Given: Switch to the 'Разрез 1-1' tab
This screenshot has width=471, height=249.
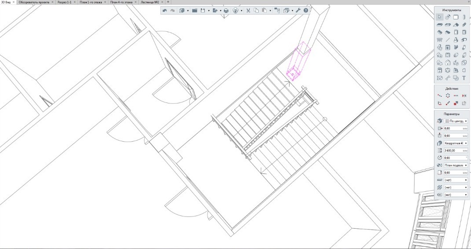Looking at the screenshot, I should pyautogui.click(x=64, y=2).
